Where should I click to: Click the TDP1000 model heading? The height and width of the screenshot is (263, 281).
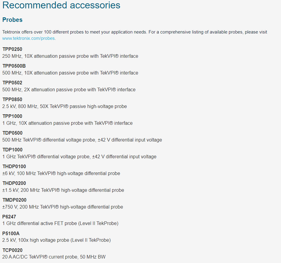click(13, 150)
